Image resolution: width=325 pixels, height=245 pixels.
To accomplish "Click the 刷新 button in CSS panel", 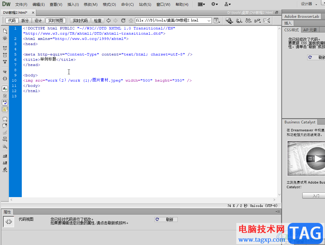I will (x=316, y=57).
